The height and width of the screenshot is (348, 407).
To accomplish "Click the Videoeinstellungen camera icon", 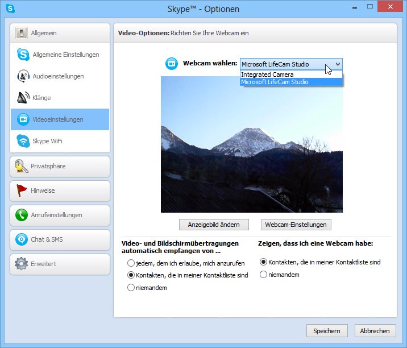I will [23, 119].
